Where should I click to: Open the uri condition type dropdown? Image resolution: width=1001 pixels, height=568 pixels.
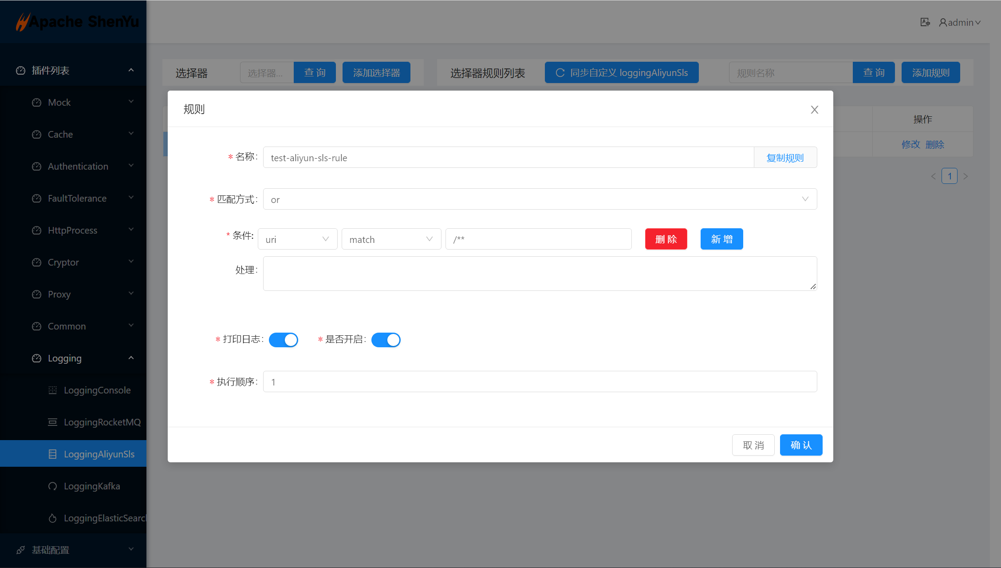pos(297,239)
